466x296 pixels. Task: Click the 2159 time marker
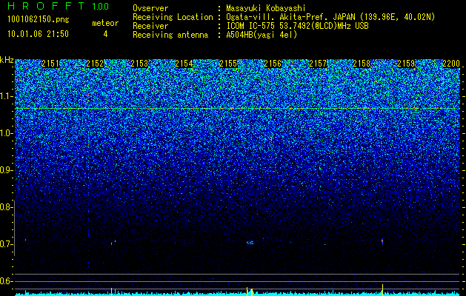406,64
